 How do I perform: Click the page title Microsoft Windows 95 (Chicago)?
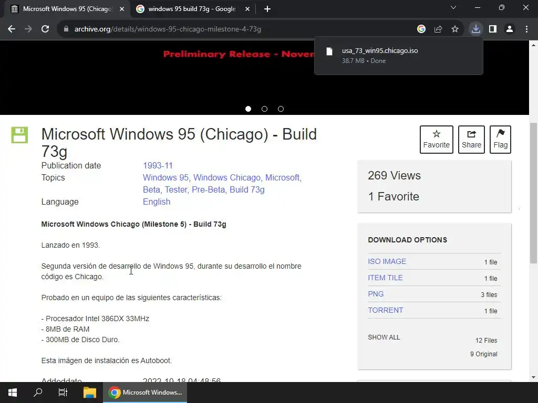point(179,143)
